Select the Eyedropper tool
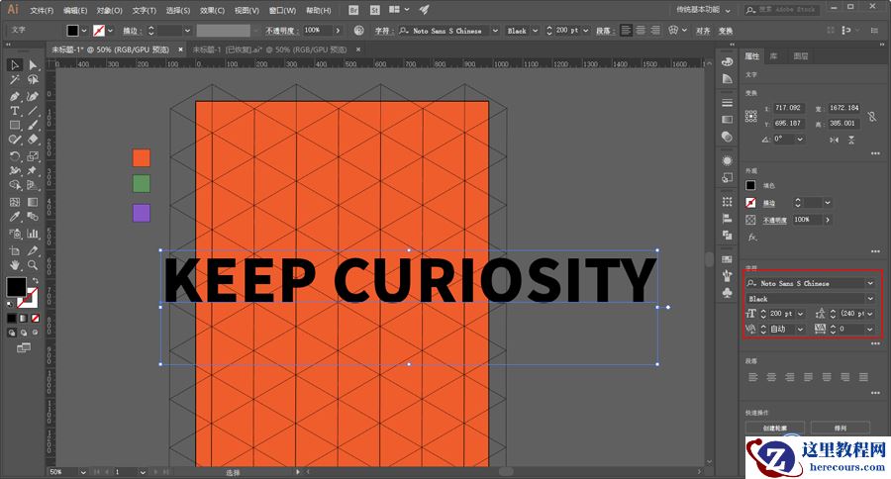891x479 pixels. pyautogui.click(x=15, y=216)
